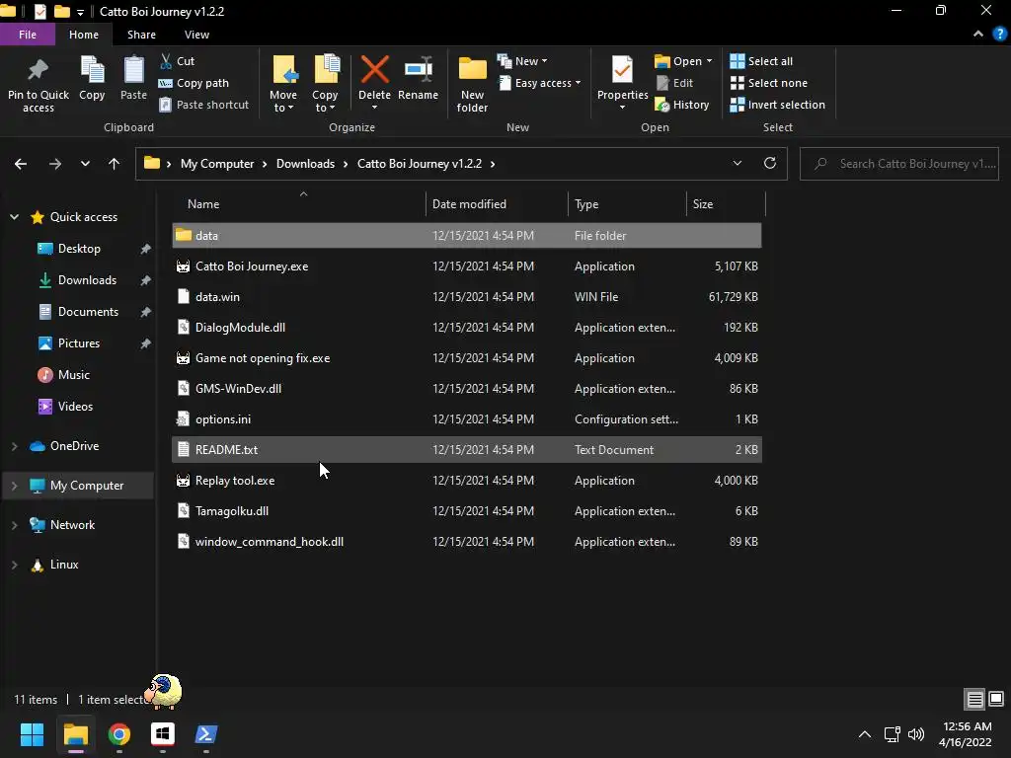The height and width of the screenshot is (758, 1011).
Task: Open the Microsoft Store taskbar icon
Action: tap(163, 734)
